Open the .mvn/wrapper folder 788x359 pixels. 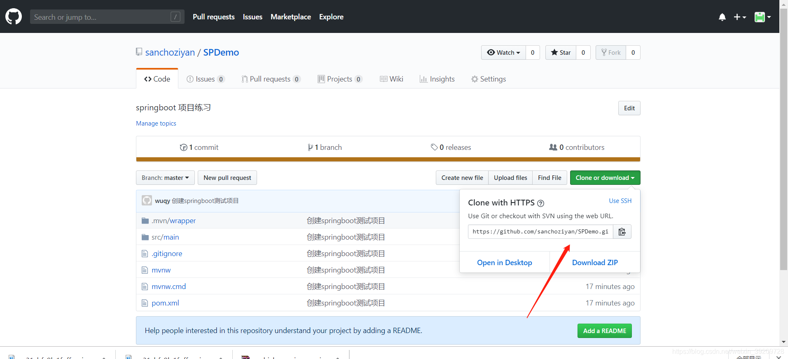click(173, 221)
